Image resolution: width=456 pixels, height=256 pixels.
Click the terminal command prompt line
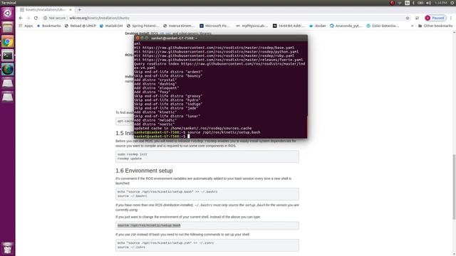[220, 136]
